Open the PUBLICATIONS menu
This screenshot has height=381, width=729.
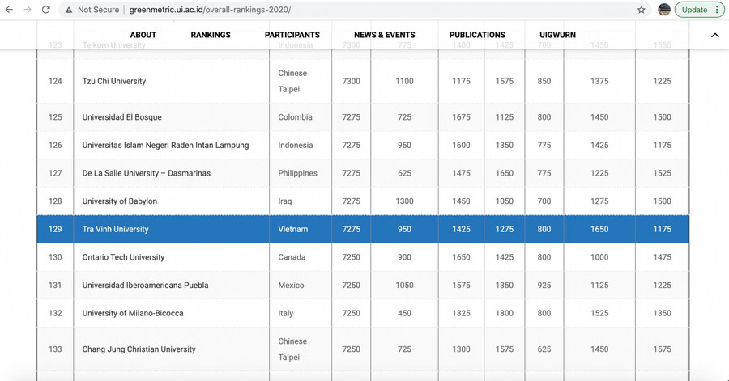point(477,35)
